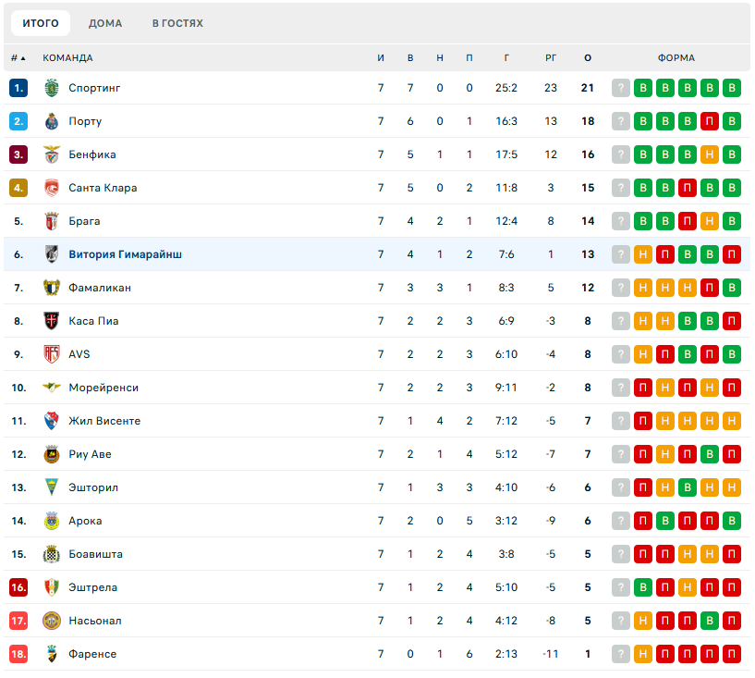Click the Sporting club crest icon
This screenshot has height=678, width=755.
click(52, 88)
